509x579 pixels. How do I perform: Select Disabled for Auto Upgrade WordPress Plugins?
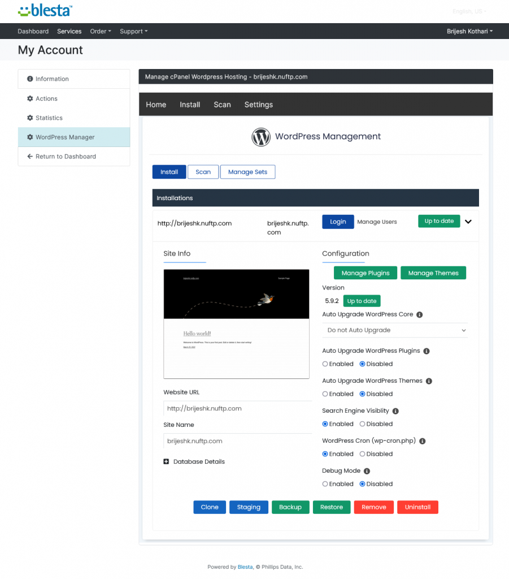(x=362, y=364)
